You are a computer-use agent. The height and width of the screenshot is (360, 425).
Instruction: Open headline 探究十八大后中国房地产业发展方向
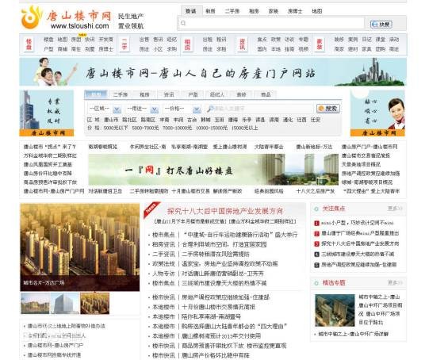click(225, 211)
